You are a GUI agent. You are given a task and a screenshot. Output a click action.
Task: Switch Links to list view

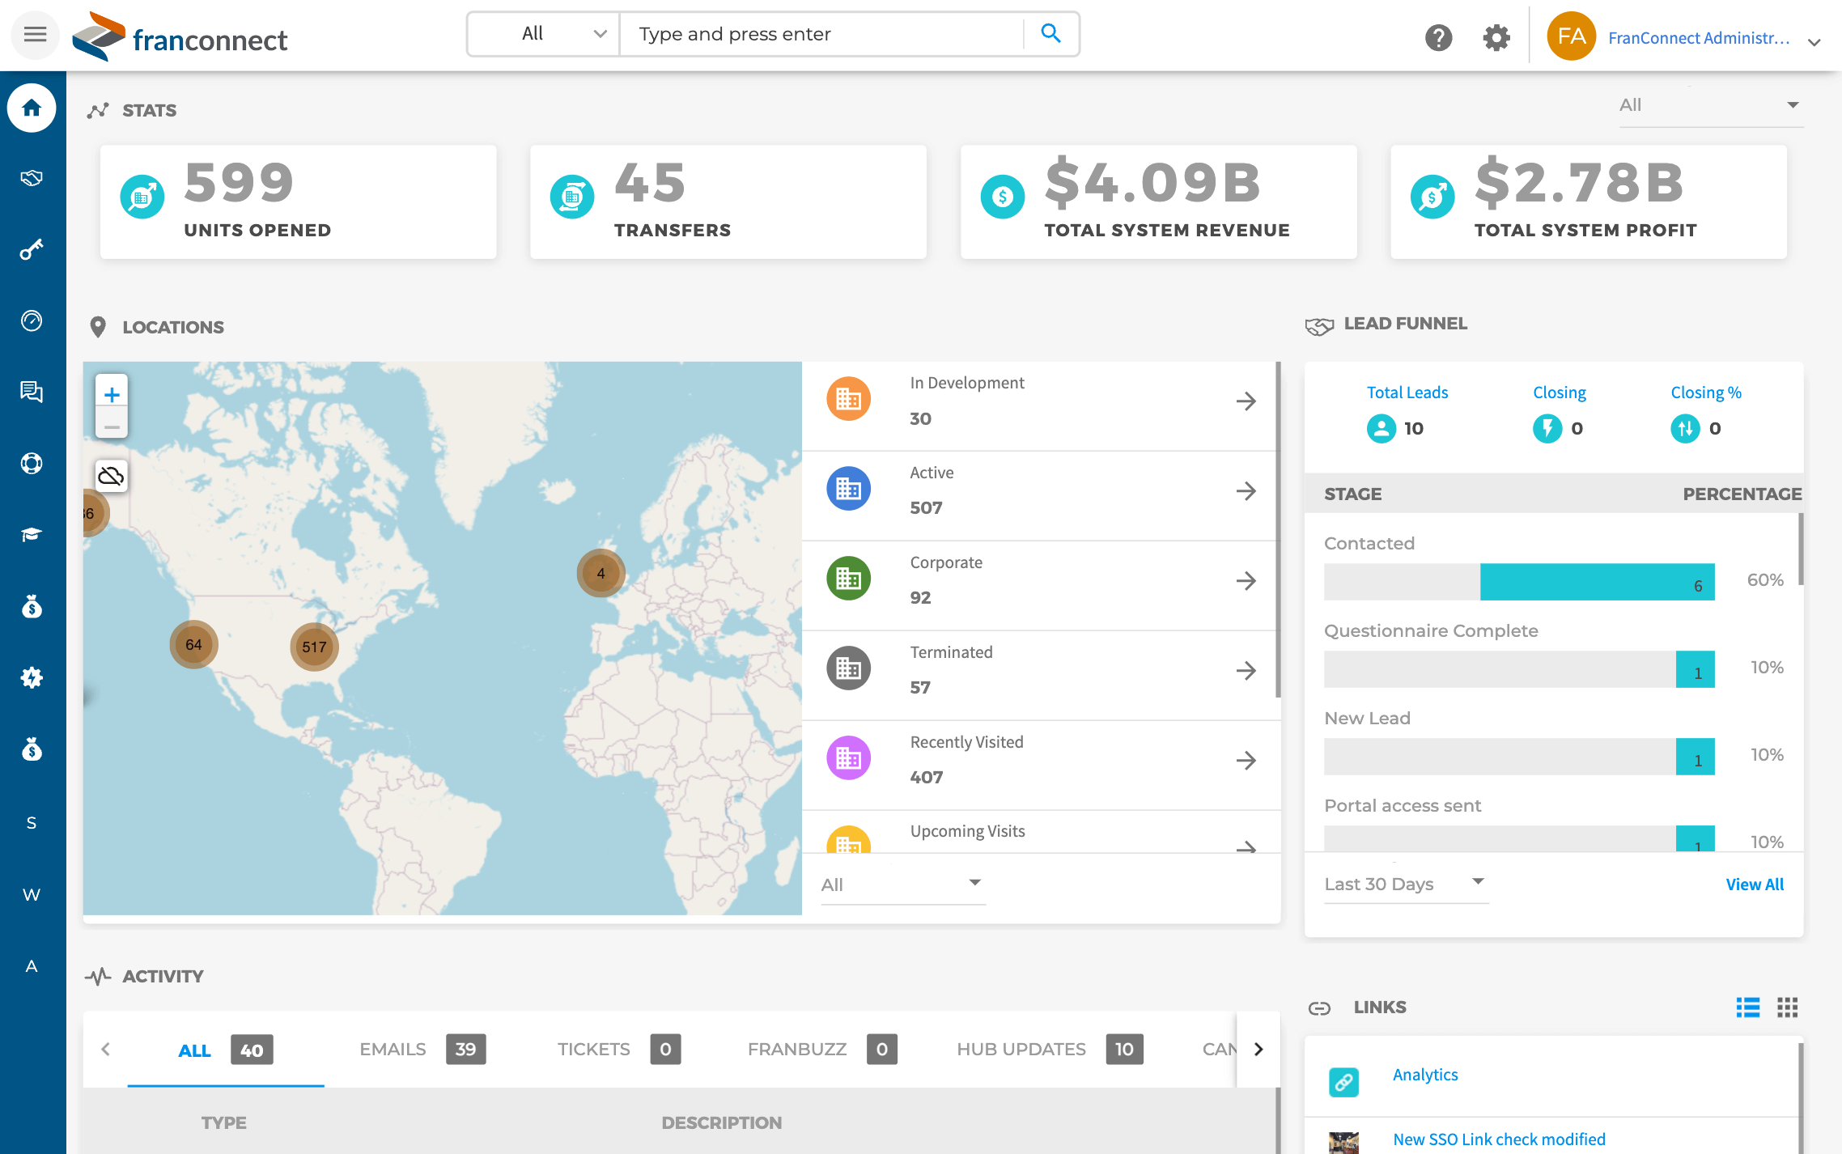(x=1747, y=1007)
